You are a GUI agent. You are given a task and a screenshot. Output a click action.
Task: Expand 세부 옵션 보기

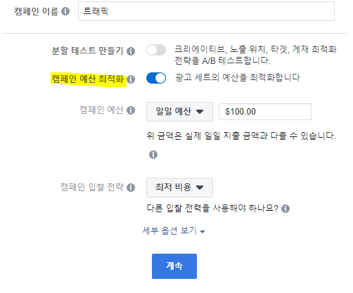[x=174, y=231]
